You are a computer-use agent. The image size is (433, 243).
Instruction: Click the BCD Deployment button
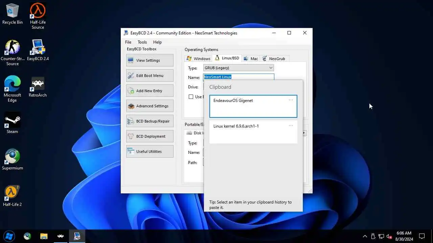150,136
